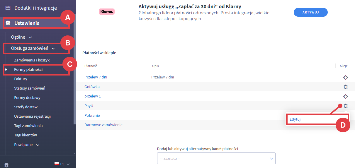Open the Darmowe zamówienie payment link
Screen dimensions: 355x168
[x=103, y=125]
